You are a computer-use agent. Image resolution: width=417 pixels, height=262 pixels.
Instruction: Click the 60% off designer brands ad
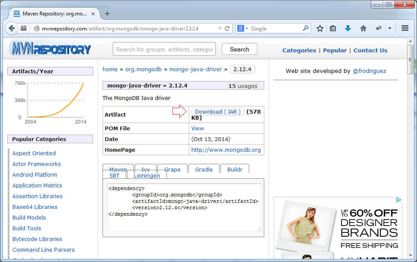[338, 228]
